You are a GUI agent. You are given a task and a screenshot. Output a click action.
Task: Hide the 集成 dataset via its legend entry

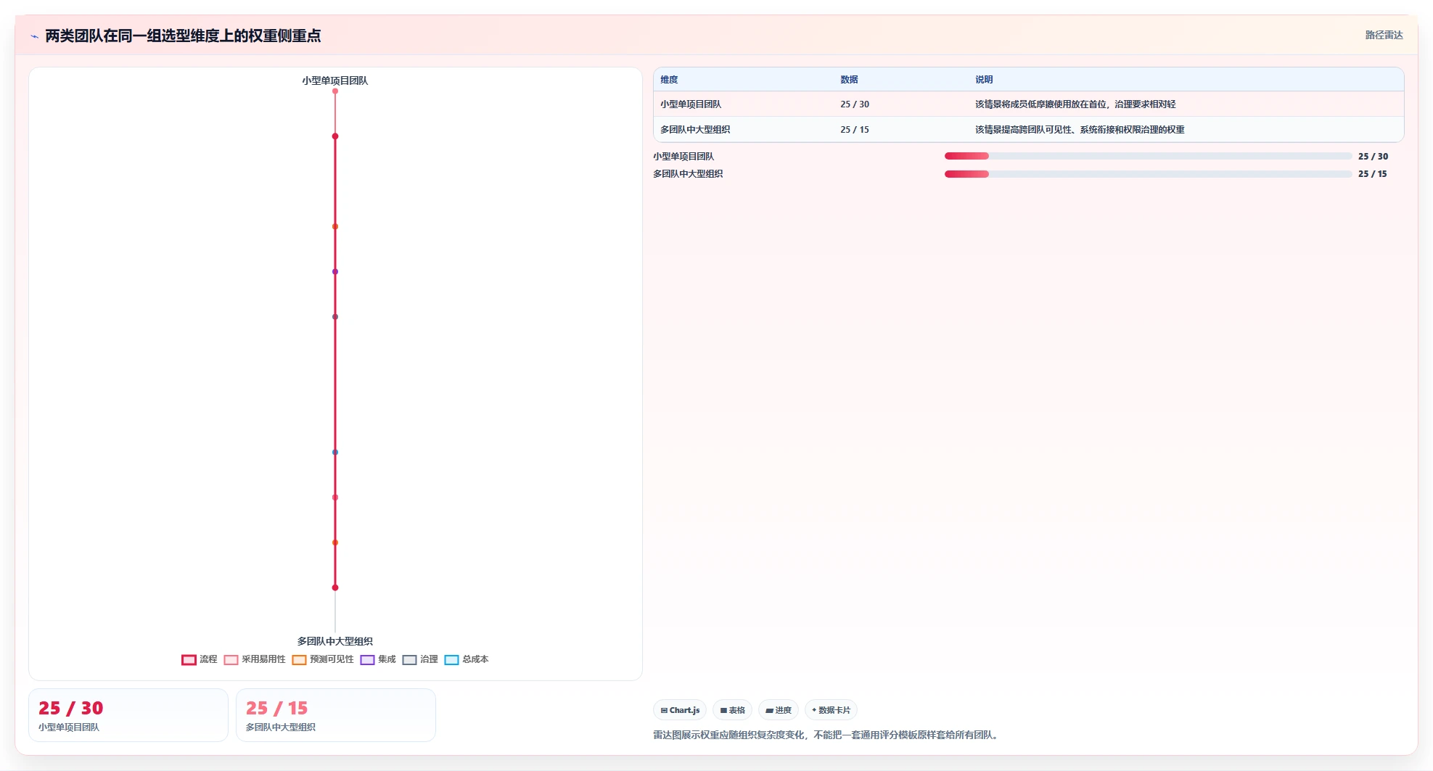tap(378, 659)
